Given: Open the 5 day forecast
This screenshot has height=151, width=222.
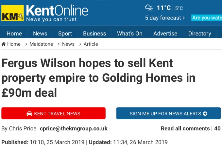Looking at the screenshot, I should coord(165,18).
